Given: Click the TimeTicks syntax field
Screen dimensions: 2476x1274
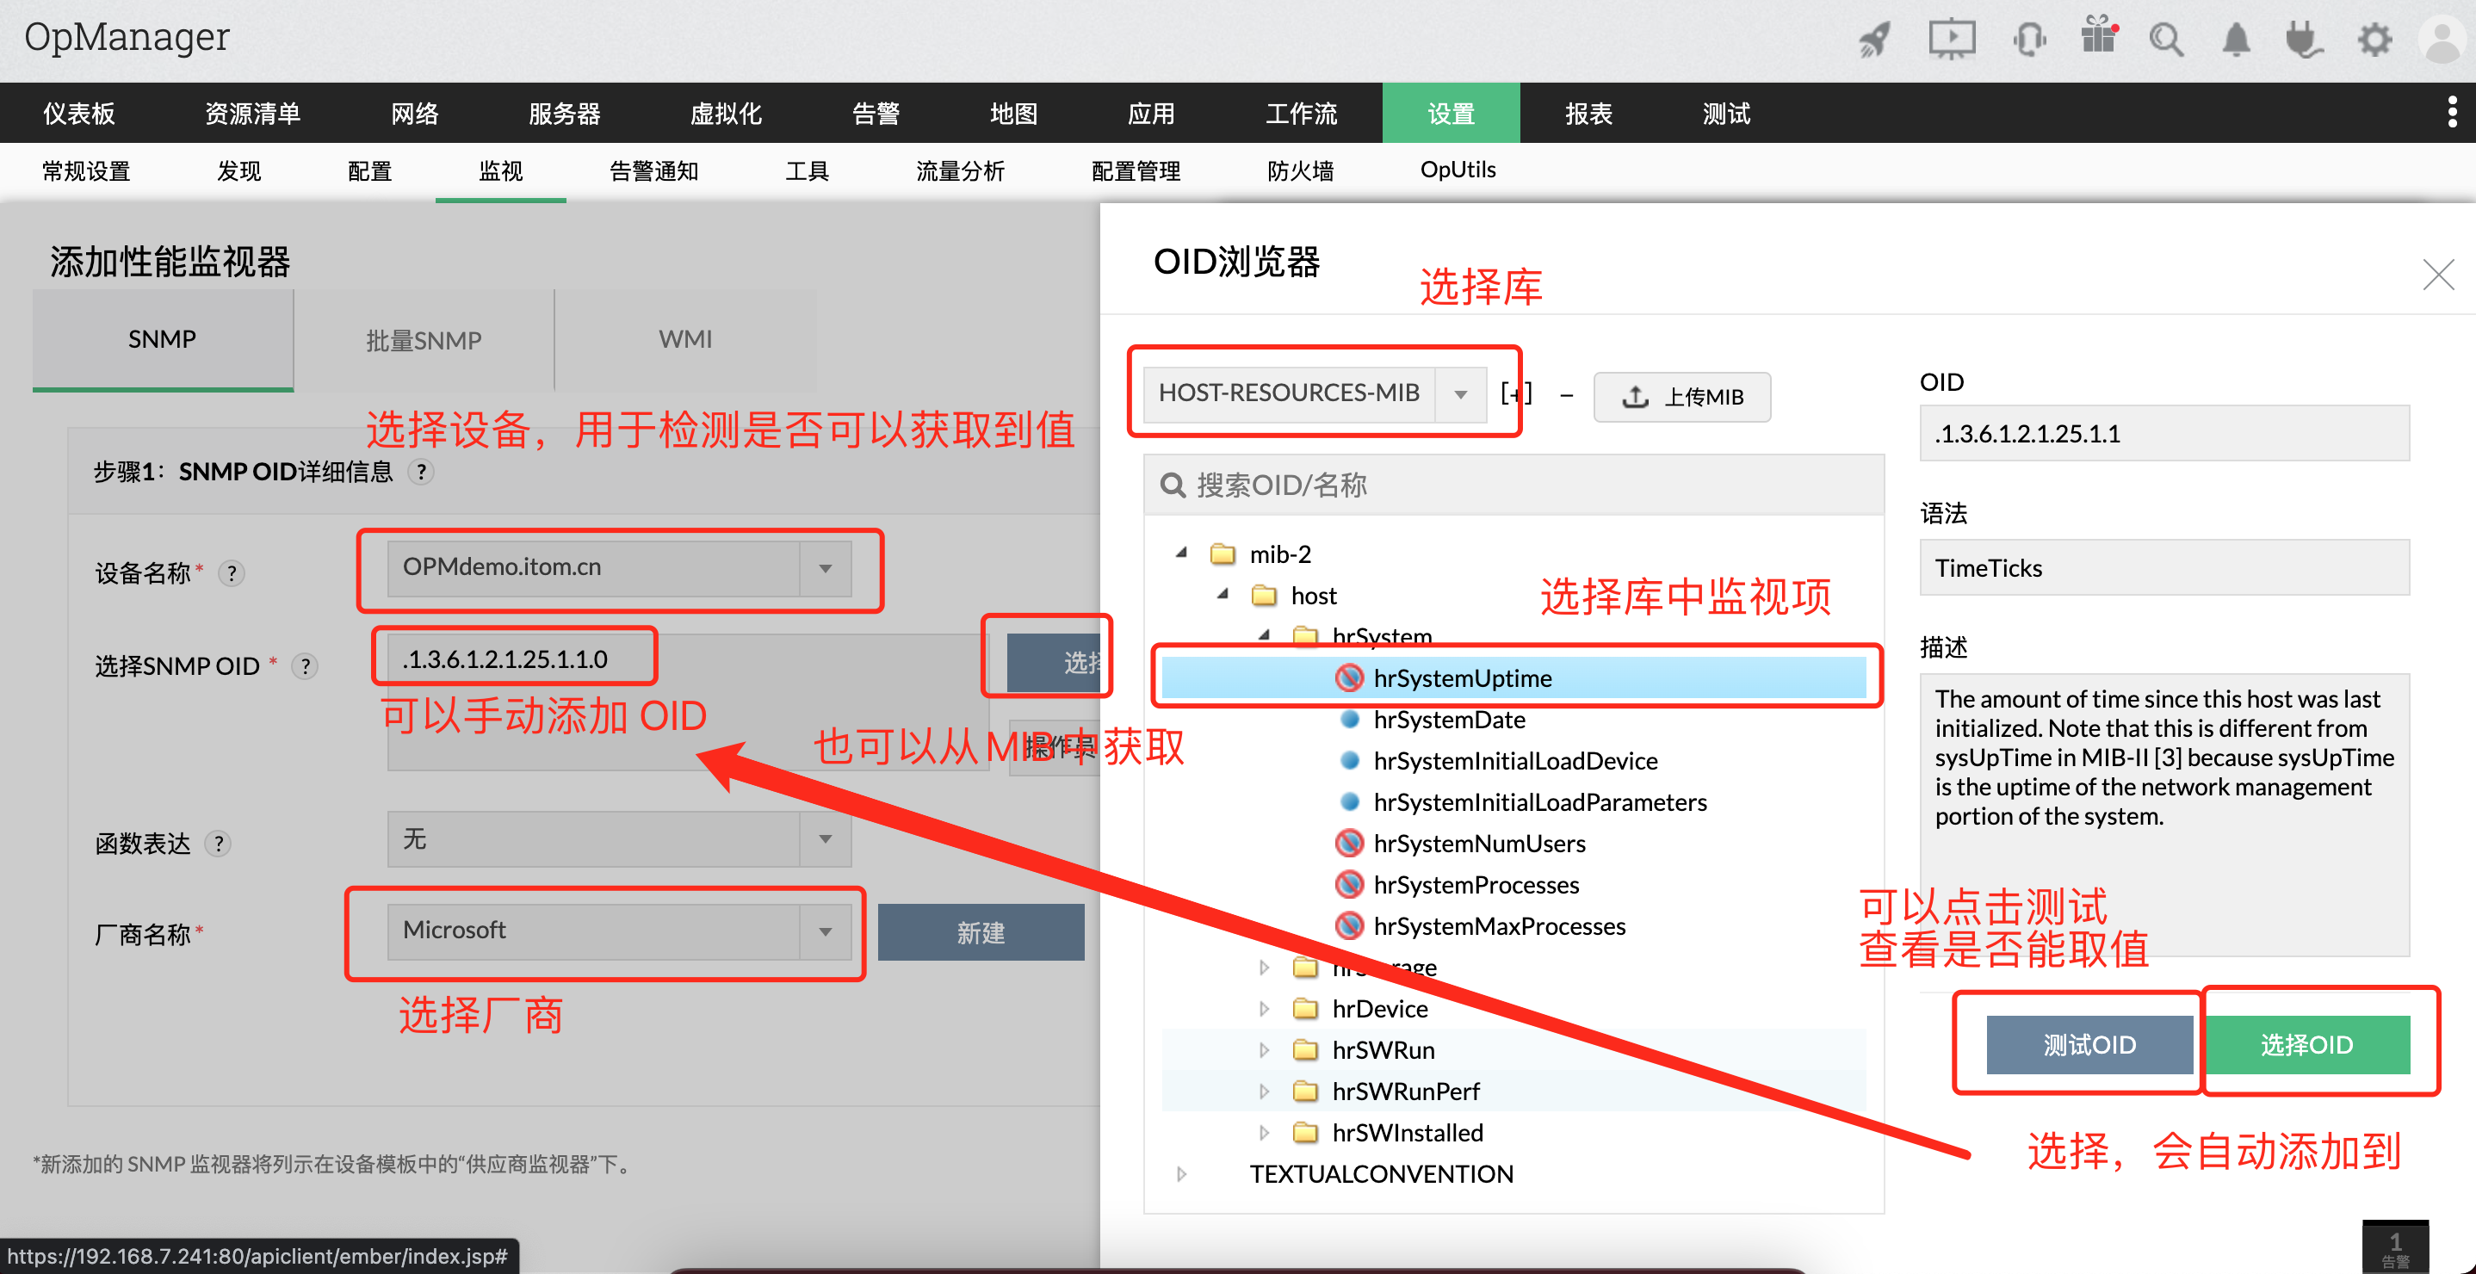Looking at the screenshot, I should 2163,568.
